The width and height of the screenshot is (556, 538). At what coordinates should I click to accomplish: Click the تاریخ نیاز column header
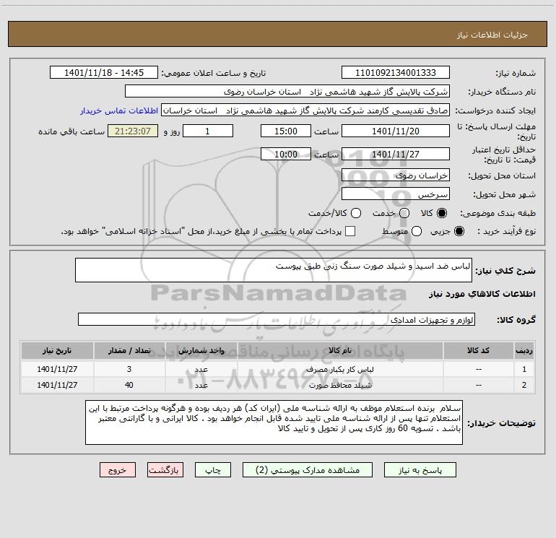coord(57,351)
